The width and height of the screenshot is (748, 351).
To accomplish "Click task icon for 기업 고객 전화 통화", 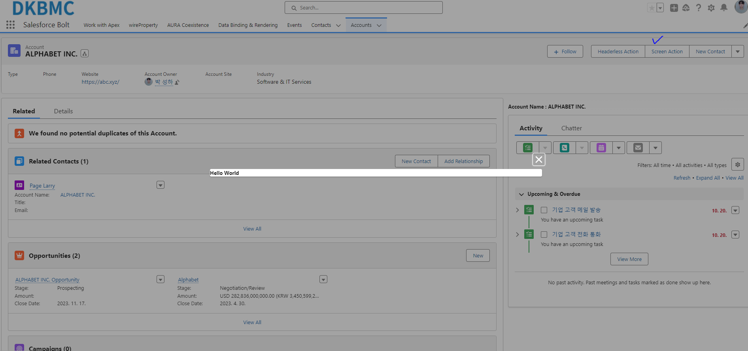I will pos(529,234).
